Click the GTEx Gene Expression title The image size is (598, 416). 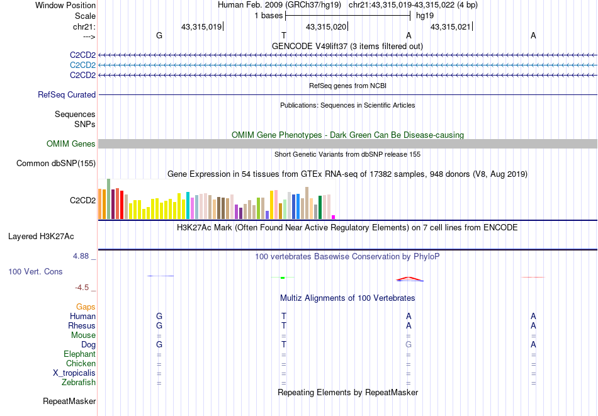pyautogui.click(x=347, y=174)
